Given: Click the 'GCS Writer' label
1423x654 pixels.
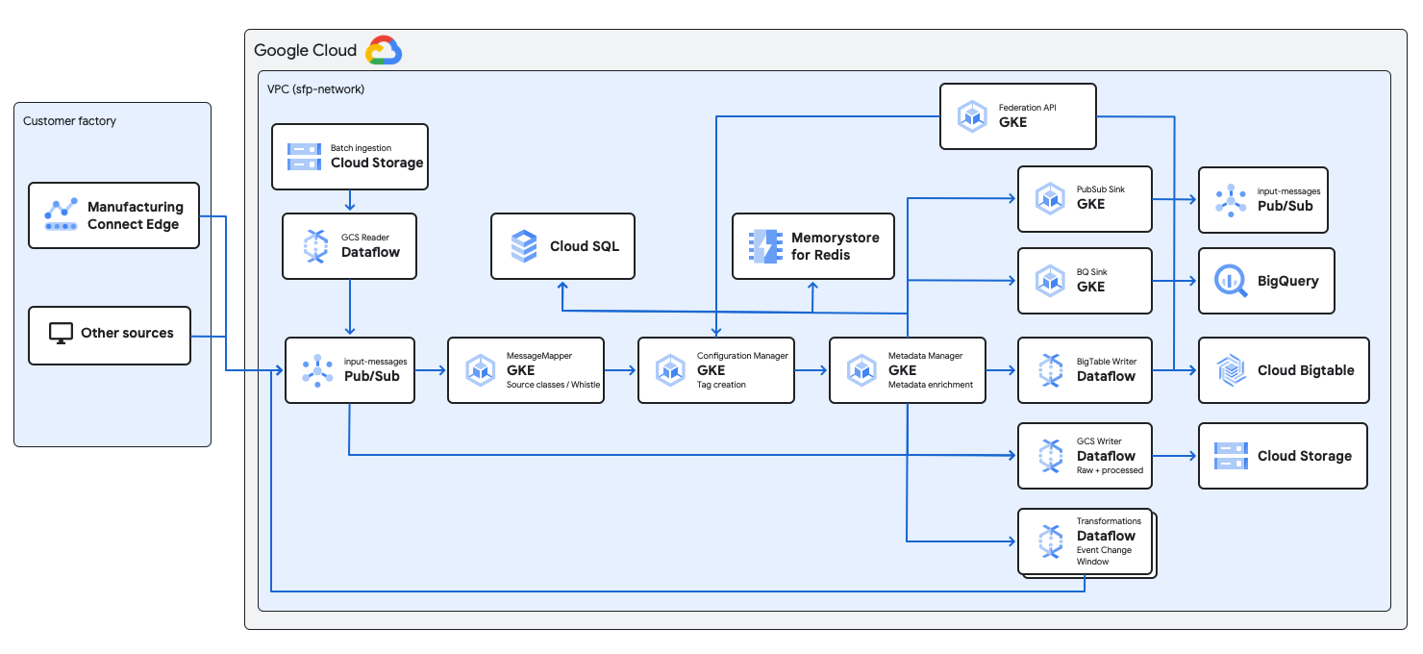Looking at the screenshot, I should click(x=1099, y=441).
